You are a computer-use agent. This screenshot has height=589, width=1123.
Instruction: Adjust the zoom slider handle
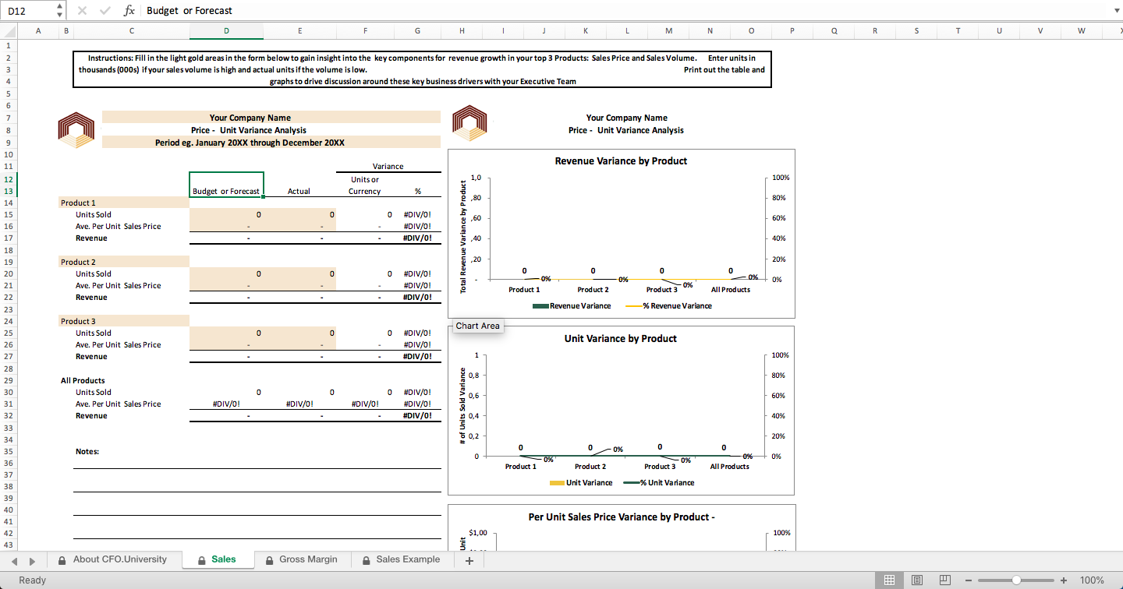coord(1016,580)
